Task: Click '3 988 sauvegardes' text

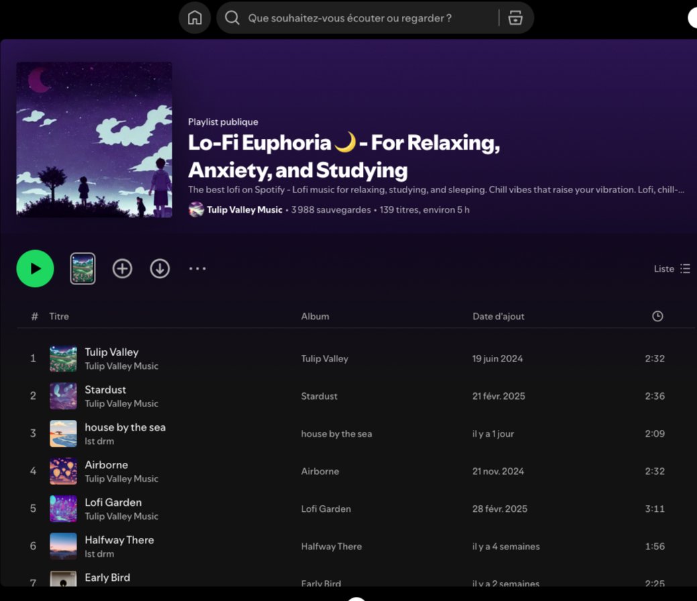Action: pyautogui.click(x=331, y=210)
